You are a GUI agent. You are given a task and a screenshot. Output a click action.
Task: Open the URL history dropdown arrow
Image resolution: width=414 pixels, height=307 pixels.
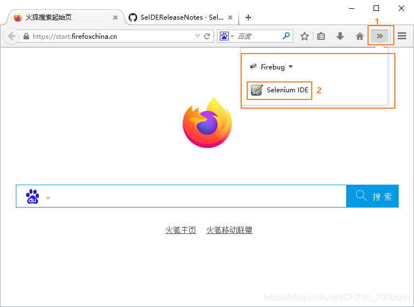click(x=197, y=37)
